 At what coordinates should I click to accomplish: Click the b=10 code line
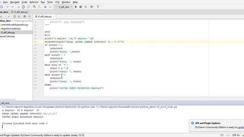pyautogui.click(x=47, y=35)
